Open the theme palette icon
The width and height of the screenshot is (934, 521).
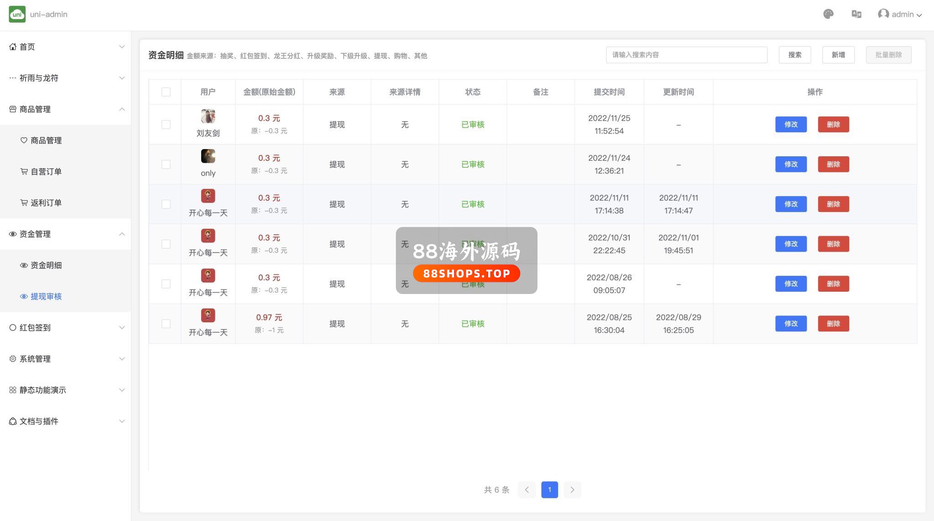pyautogui.click(x=828, y=14)
